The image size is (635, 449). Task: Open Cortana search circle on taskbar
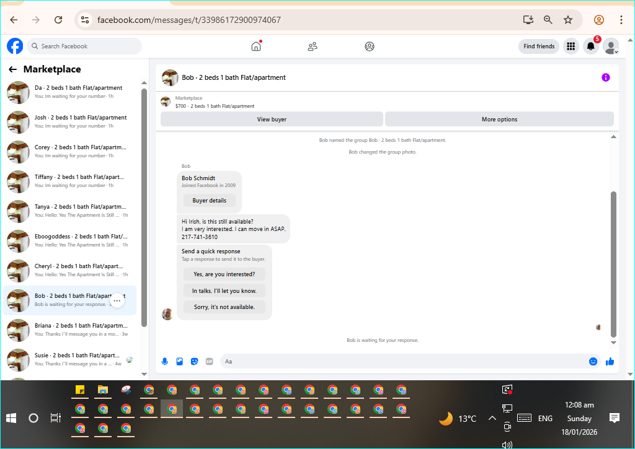pos(33,418)
